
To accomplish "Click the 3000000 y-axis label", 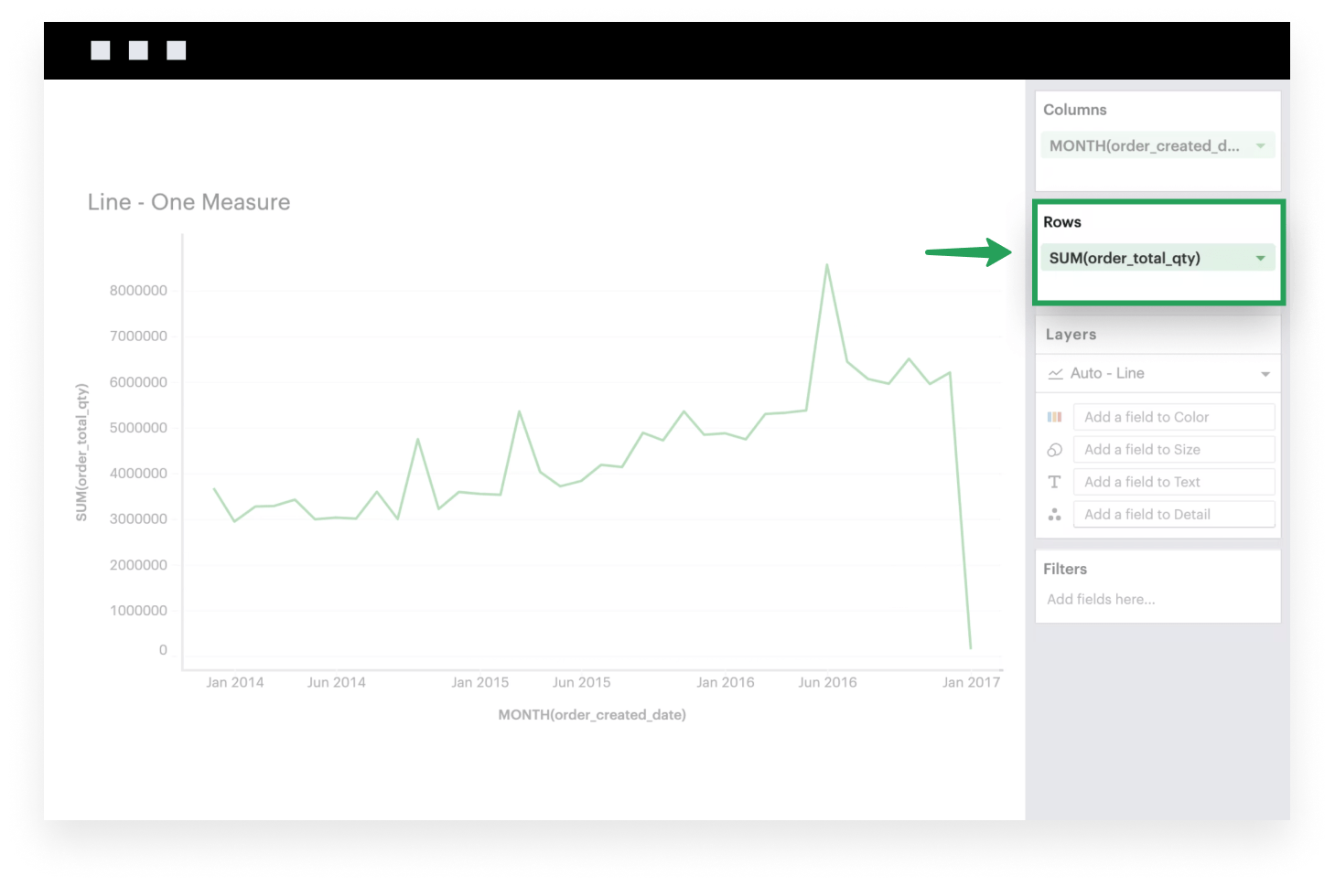I will (138, 519).
